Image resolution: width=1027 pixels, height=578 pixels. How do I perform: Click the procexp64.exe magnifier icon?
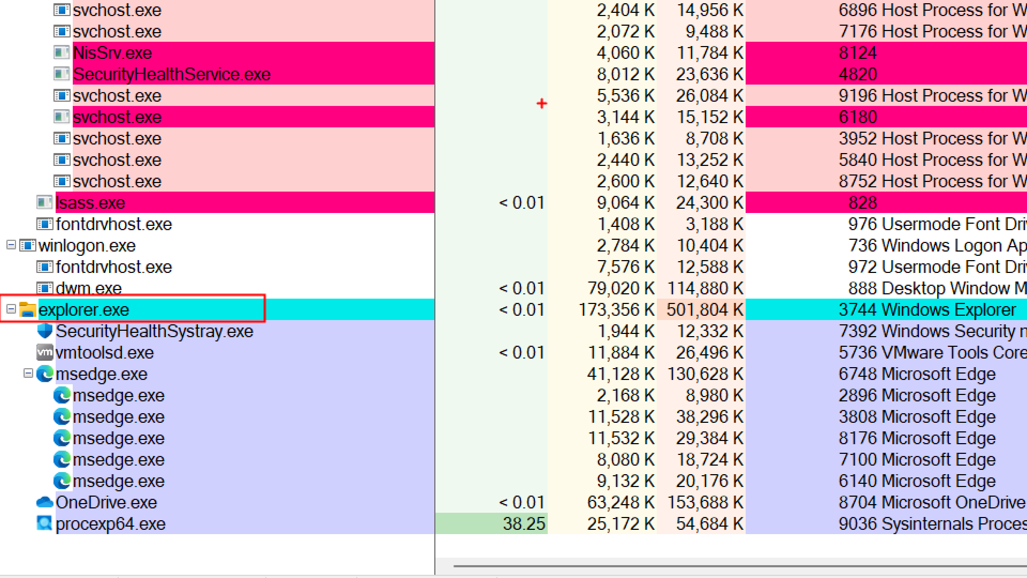45,523
